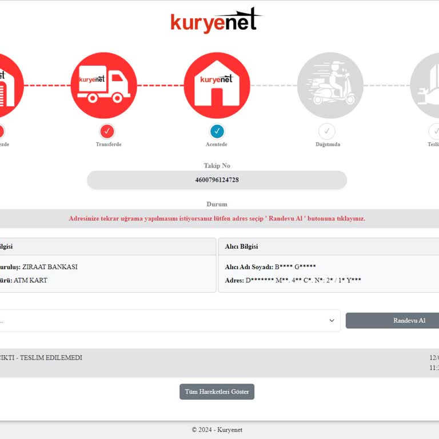Click the Durum heading
This screenshot has height=439, width=439.
pos(217,204)
